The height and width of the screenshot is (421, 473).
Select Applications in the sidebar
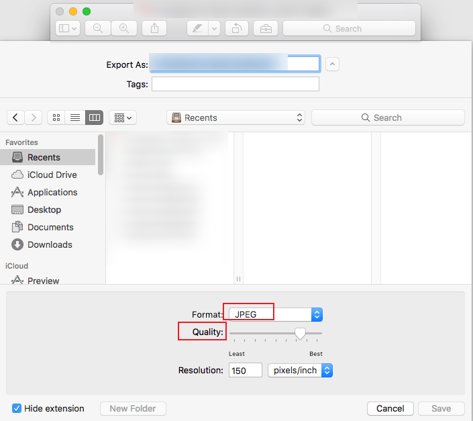tap(48, 192)
